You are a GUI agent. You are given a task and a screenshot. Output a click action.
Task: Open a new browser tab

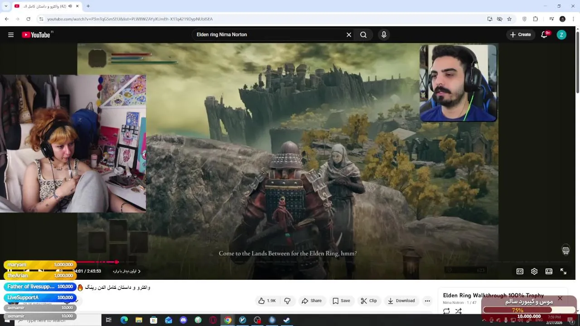(88, 6)
